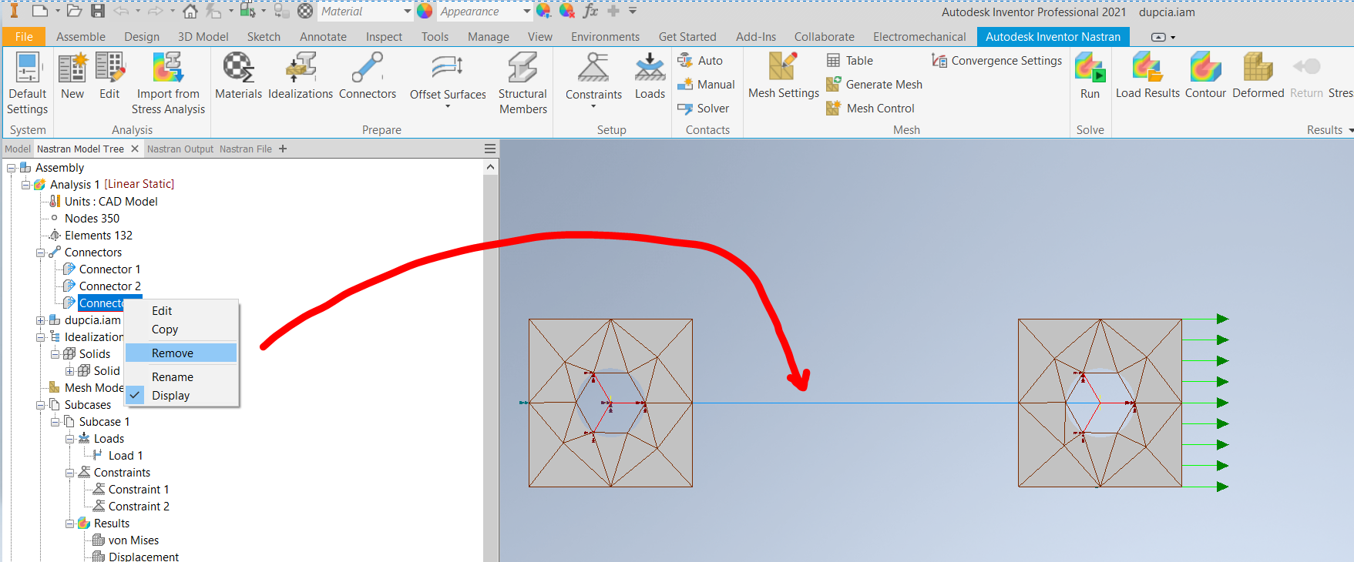Viewport: 1354px width, 562px height.
Task: Click the Edit analysis icon
Action: pos(109,76)
